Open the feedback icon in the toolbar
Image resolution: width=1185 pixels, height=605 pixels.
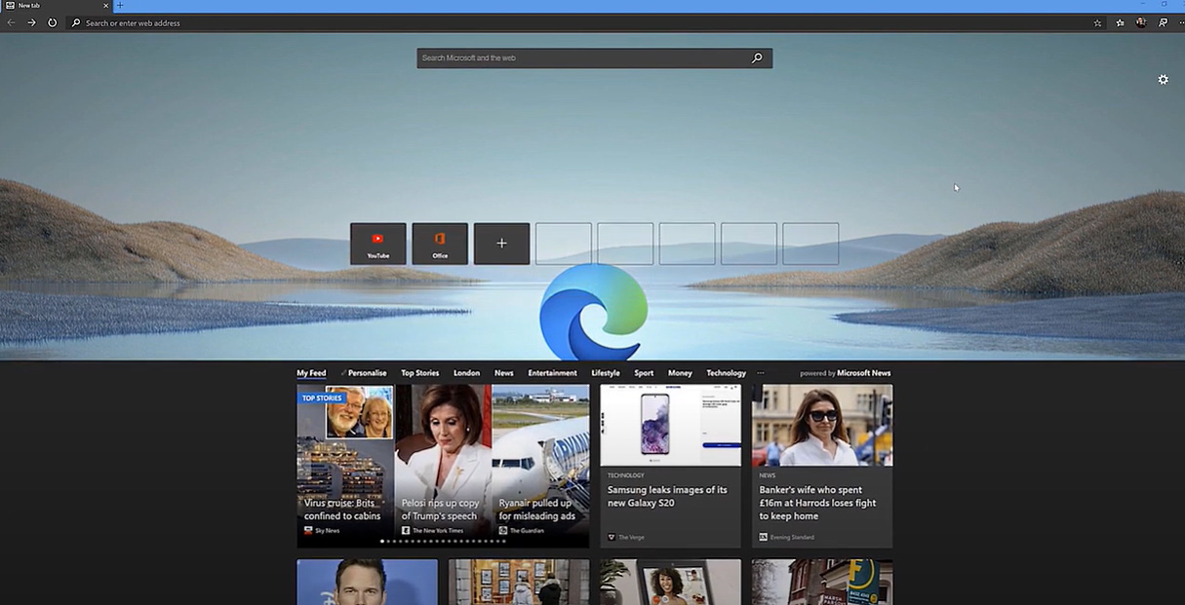pos(1163,22)
